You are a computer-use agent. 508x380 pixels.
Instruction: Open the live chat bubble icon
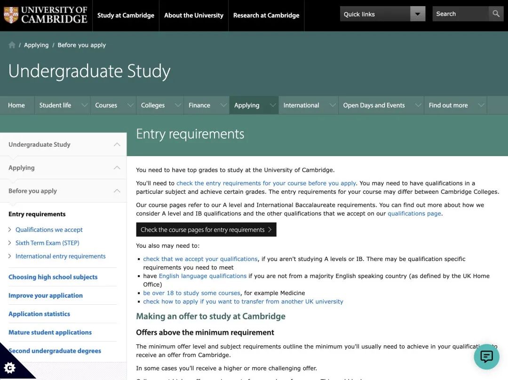pos(486,356)
